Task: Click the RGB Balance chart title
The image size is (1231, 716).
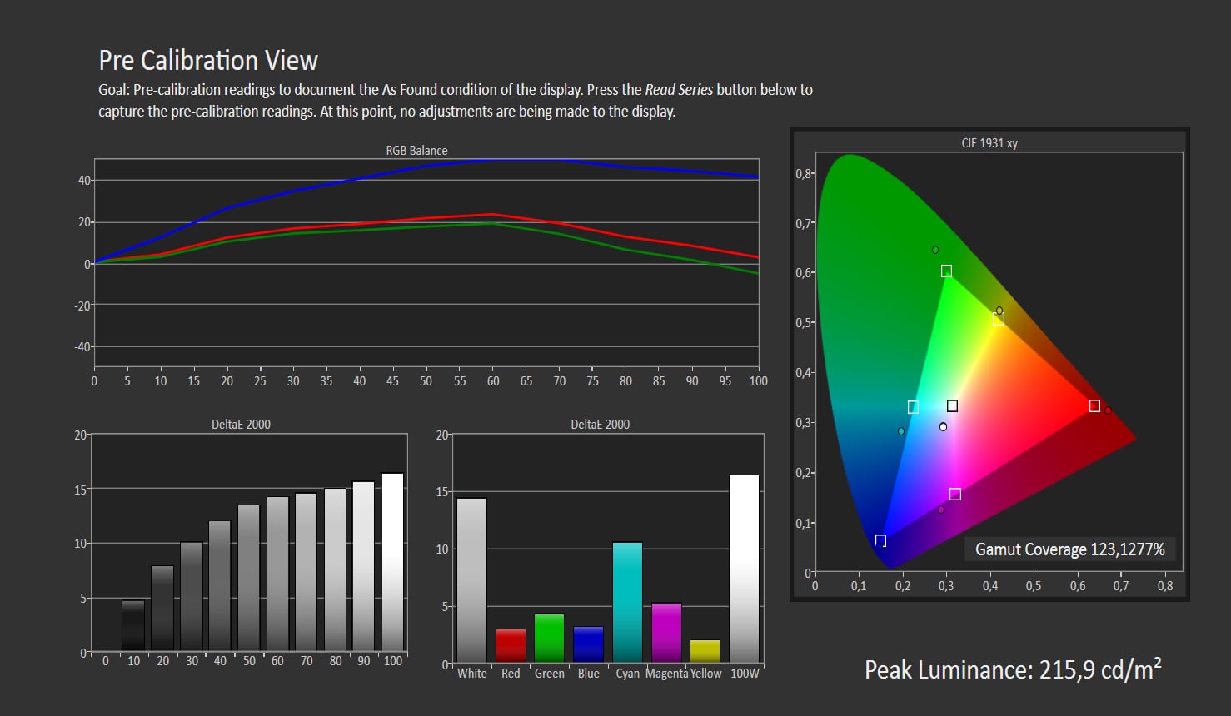Action: 416,151
